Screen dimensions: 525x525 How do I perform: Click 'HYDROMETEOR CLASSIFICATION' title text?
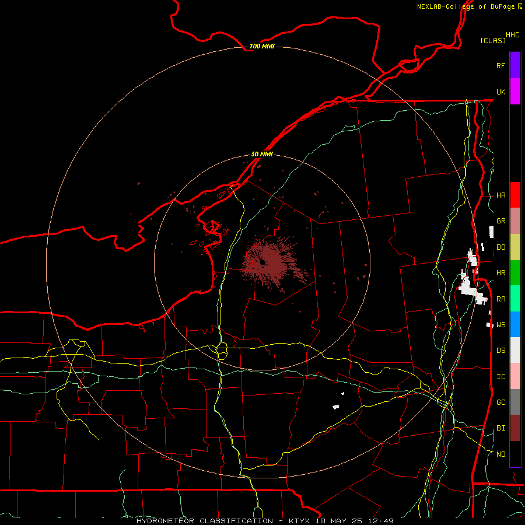[205, 521]
